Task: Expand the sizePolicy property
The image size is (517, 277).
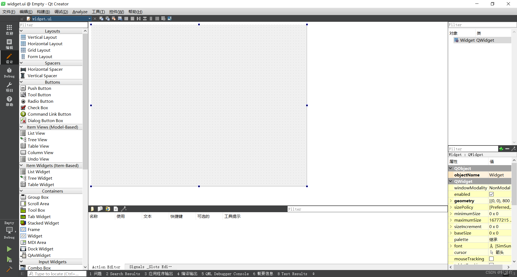Action: pos(451,207)
